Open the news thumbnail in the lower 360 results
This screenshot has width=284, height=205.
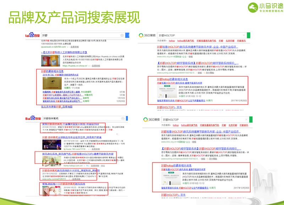(171, 178)
